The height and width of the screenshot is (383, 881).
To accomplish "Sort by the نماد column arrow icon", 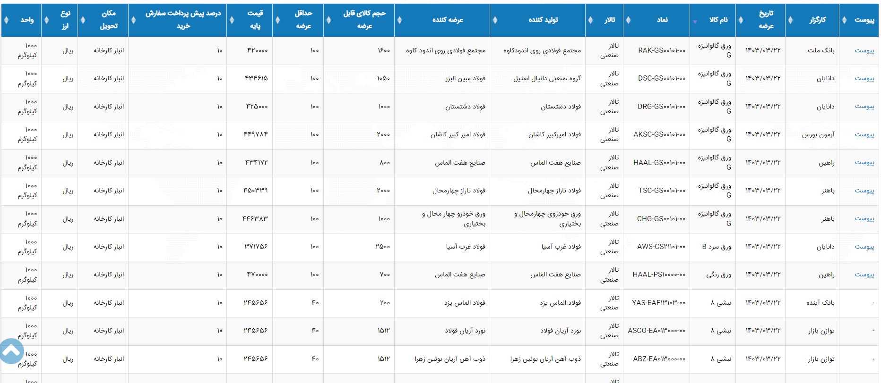I will (628, 20).
